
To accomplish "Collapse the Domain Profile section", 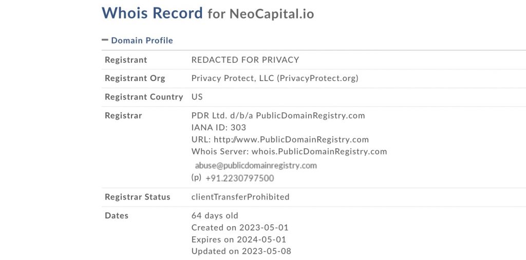I will 138,41.
